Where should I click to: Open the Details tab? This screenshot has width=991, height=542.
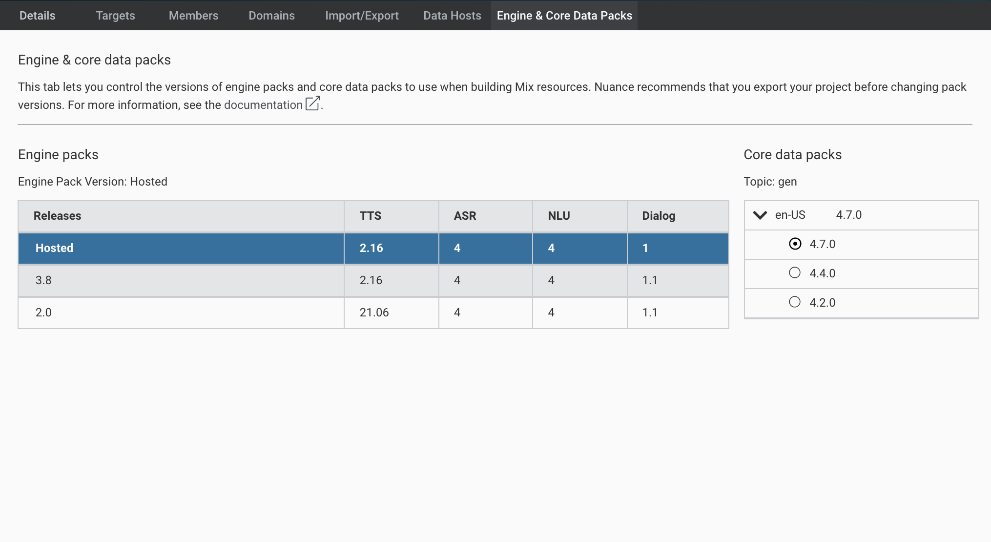37,16
